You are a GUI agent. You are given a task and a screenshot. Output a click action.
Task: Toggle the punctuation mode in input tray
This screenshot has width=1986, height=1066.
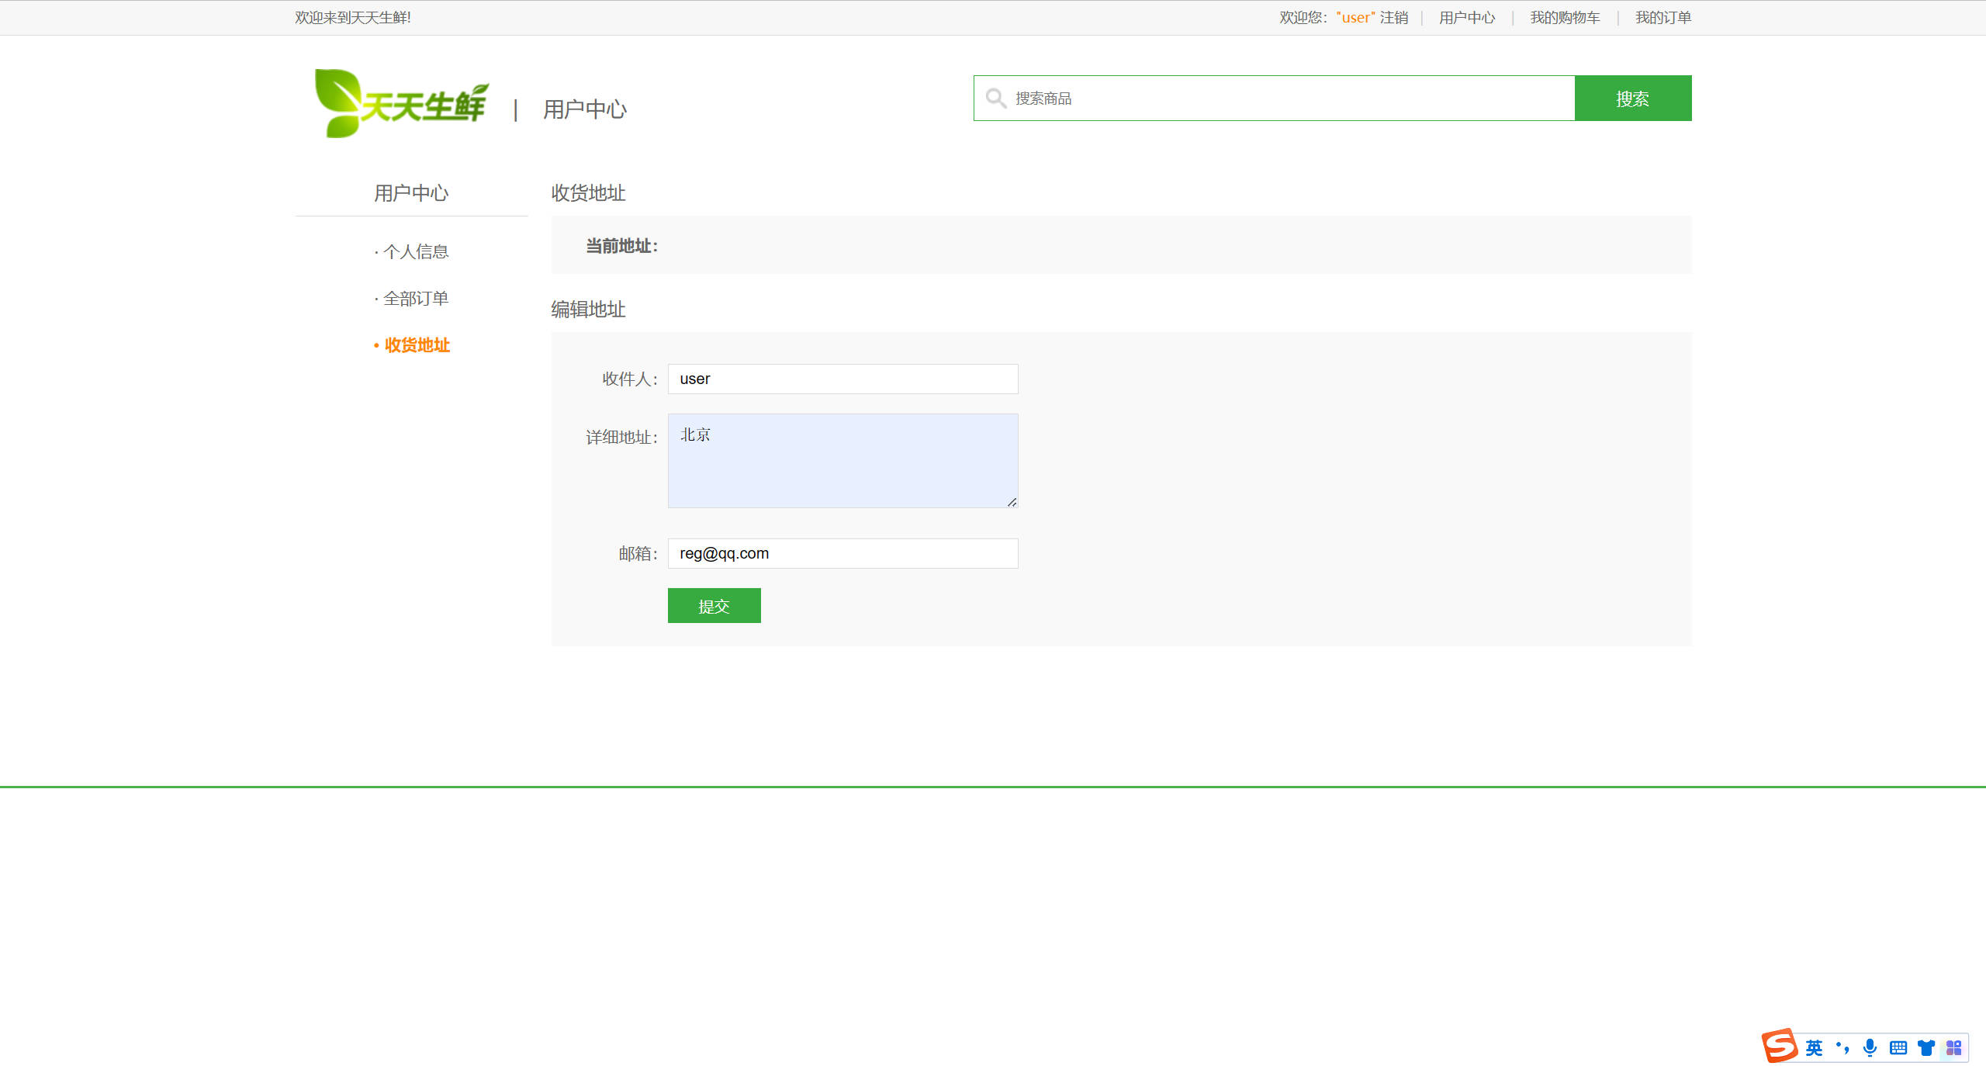1842,1047
